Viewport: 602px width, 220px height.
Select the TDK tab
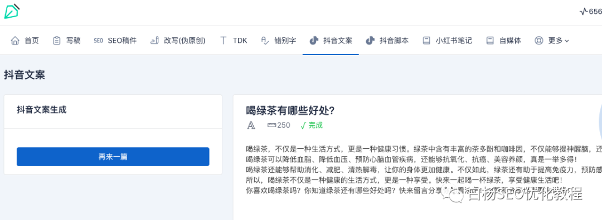point(234,41)
